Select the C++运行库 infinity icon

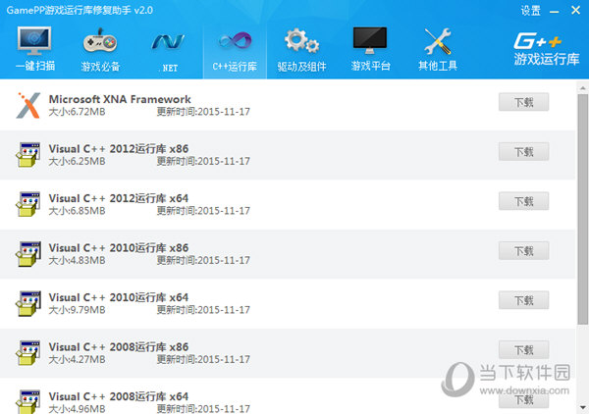point(236,40)
